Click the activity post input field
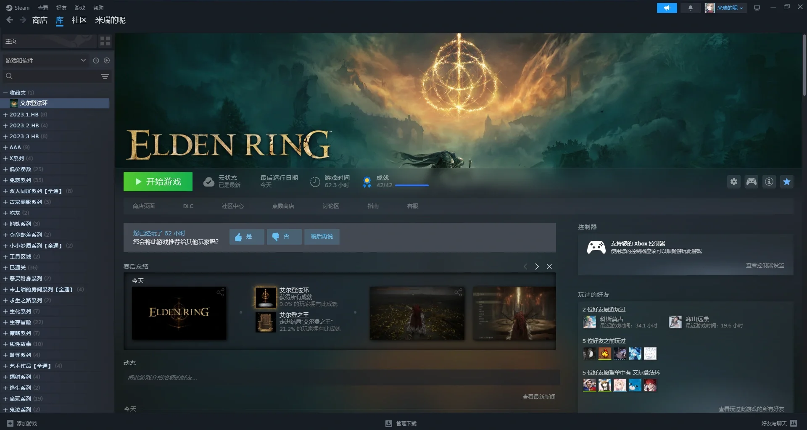The image size is (807, 430). coord(342,377)
